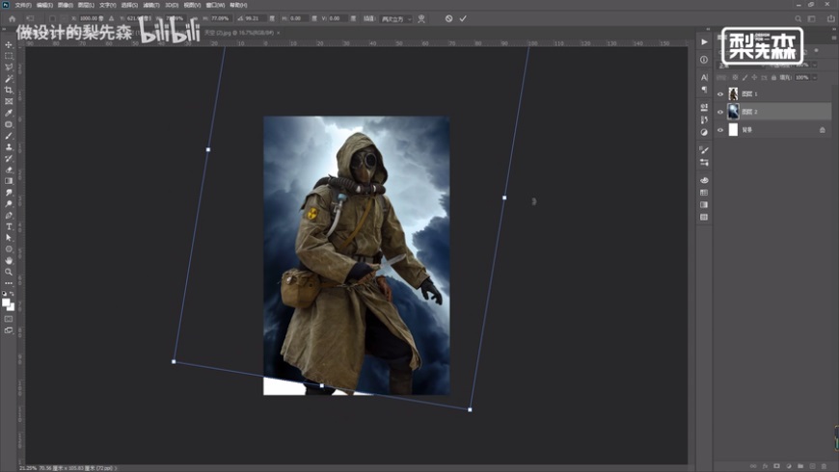This screenshot has width=839, height=472.
Task: Open the File menu
Action: click(22, 5)
